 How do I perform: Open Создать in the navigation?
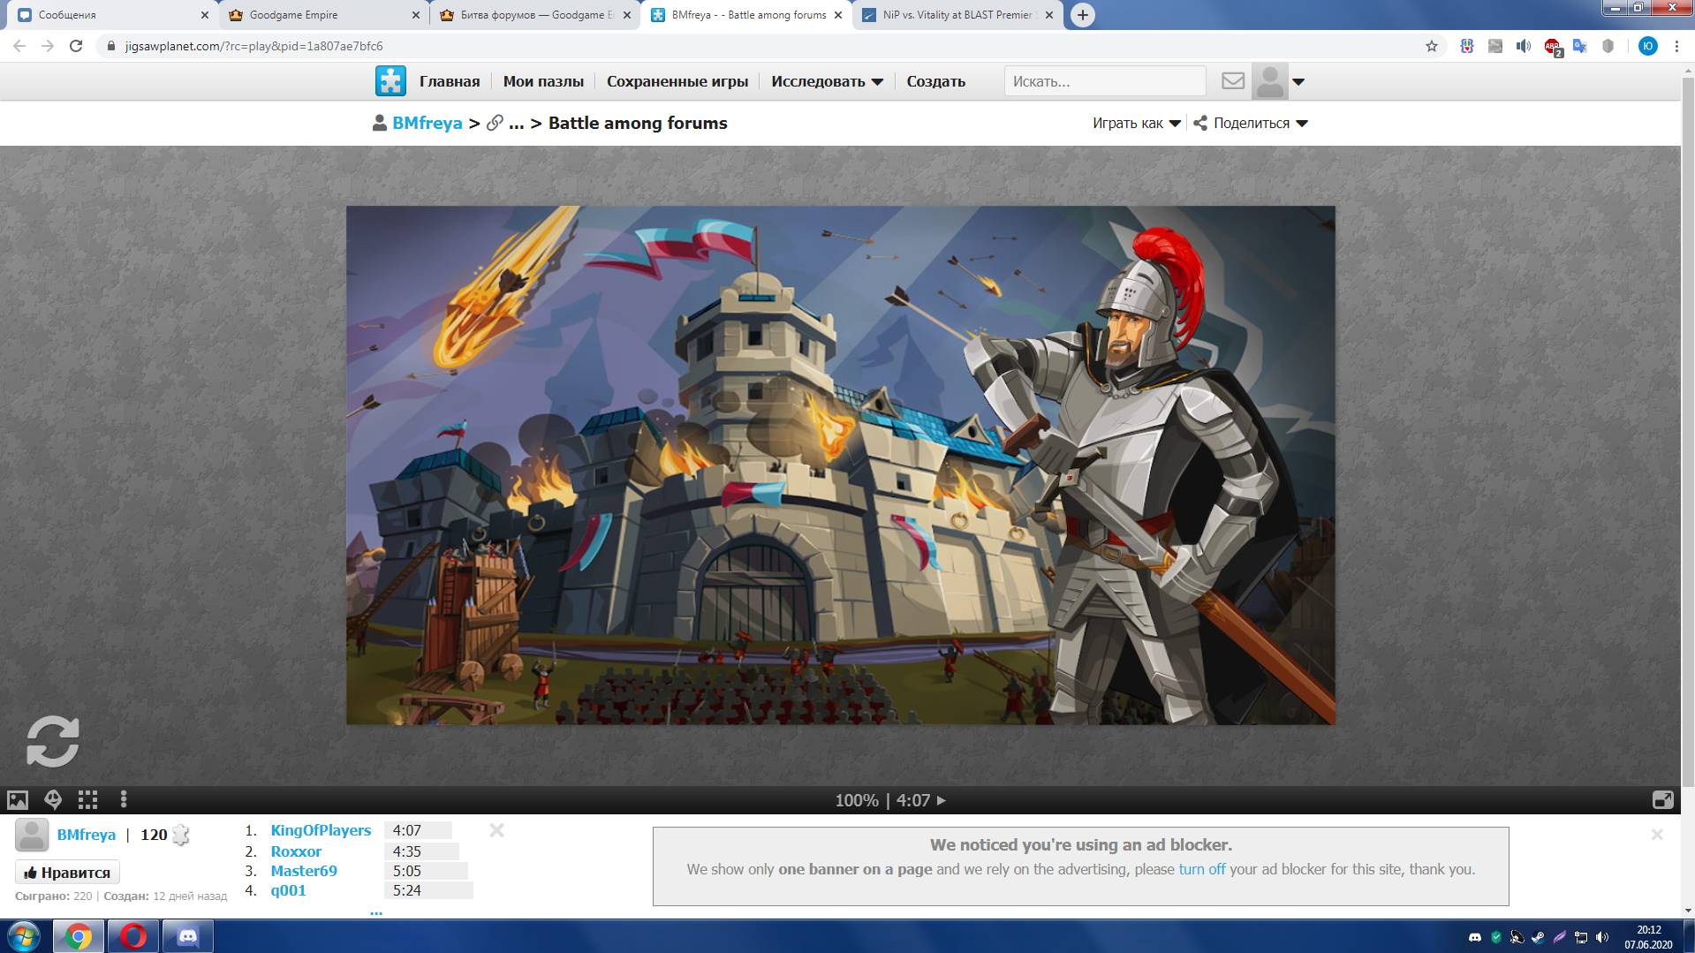936,81
